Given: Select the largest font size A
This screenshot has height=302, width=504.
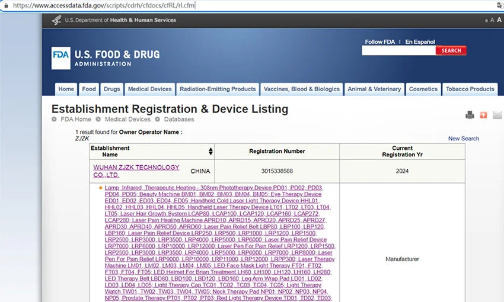Looking at the screenshot, I should [499, 20].
